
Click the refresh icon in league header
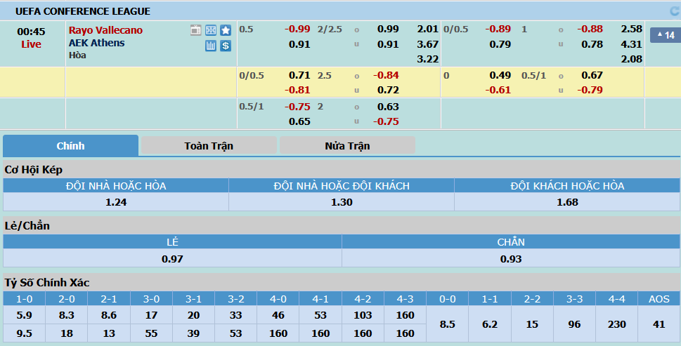pyautogui.click(x=675, y=11)
